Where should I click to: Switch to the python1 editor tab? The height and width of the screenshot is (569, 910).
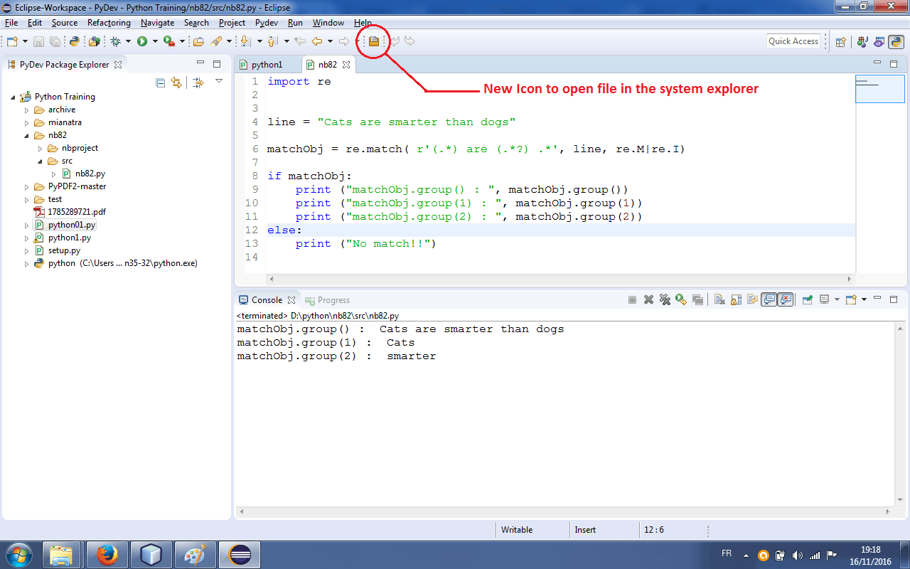(x=266, y=65)
